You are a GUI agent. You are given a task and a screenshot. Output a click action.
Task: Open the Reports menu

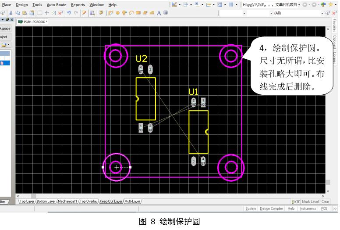(78, 4)
